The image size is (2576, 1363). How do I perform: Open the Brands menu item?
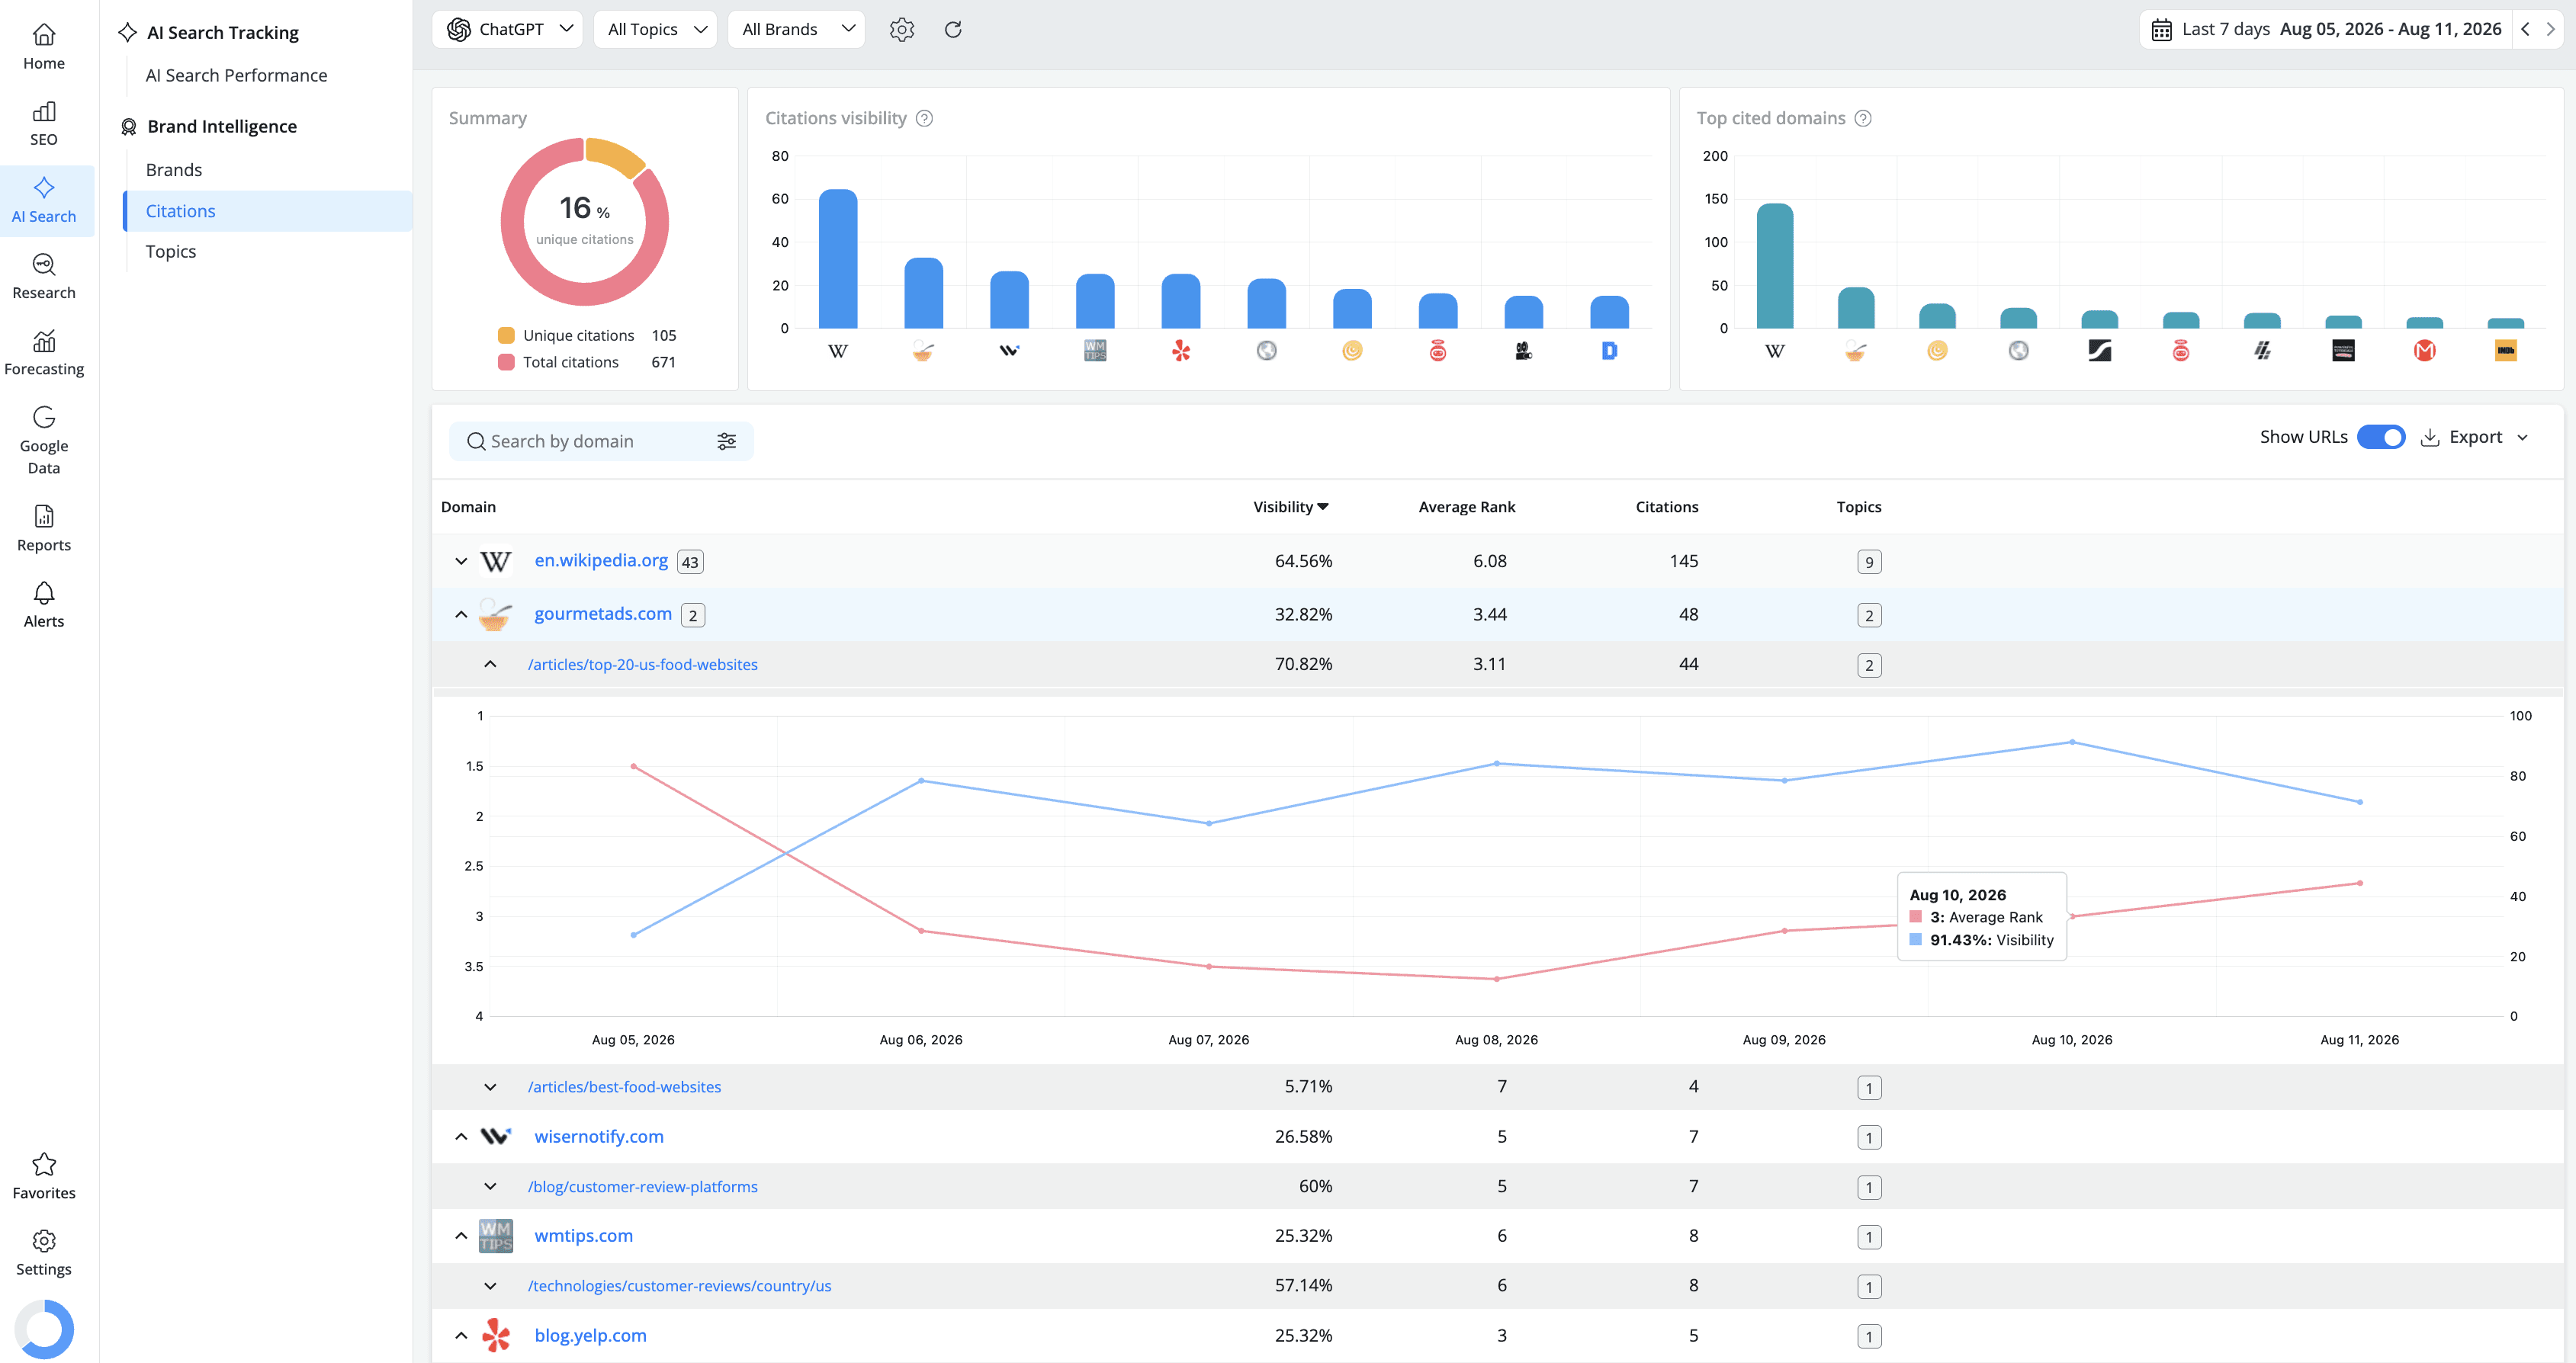tap(174, 170)
